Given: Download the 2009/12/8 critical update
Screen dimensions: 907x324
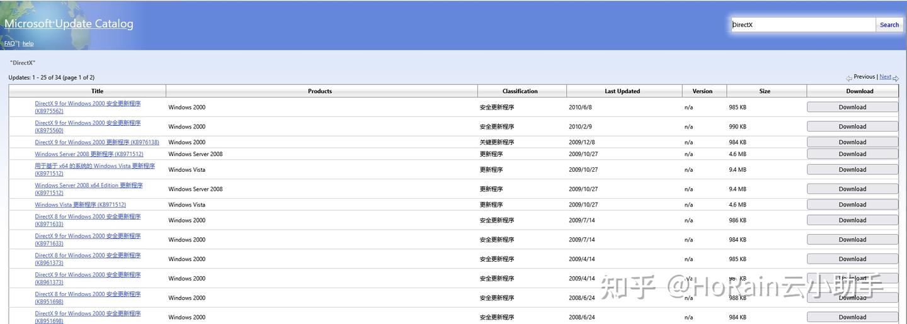Looking at the screenshot, I should coord(852,142).
